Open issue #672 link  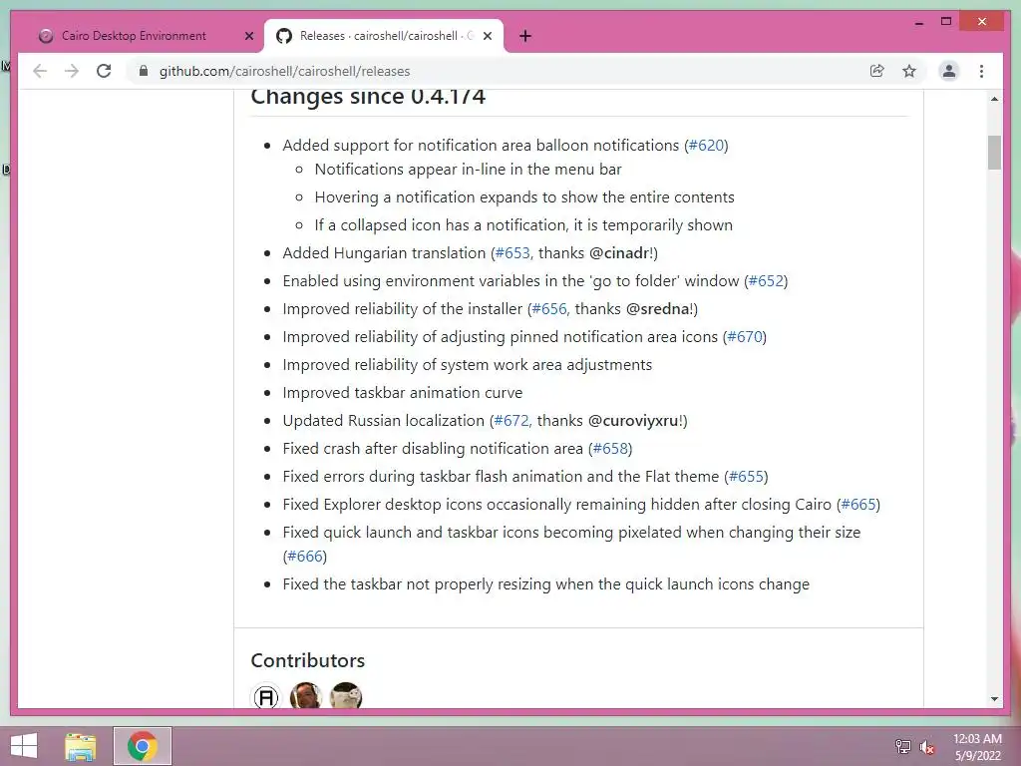[x=511, y=421]
